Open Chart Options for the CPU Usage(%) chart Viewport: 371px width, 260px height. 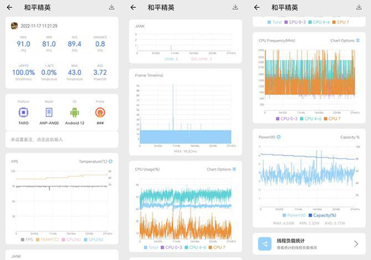(221, 169)
